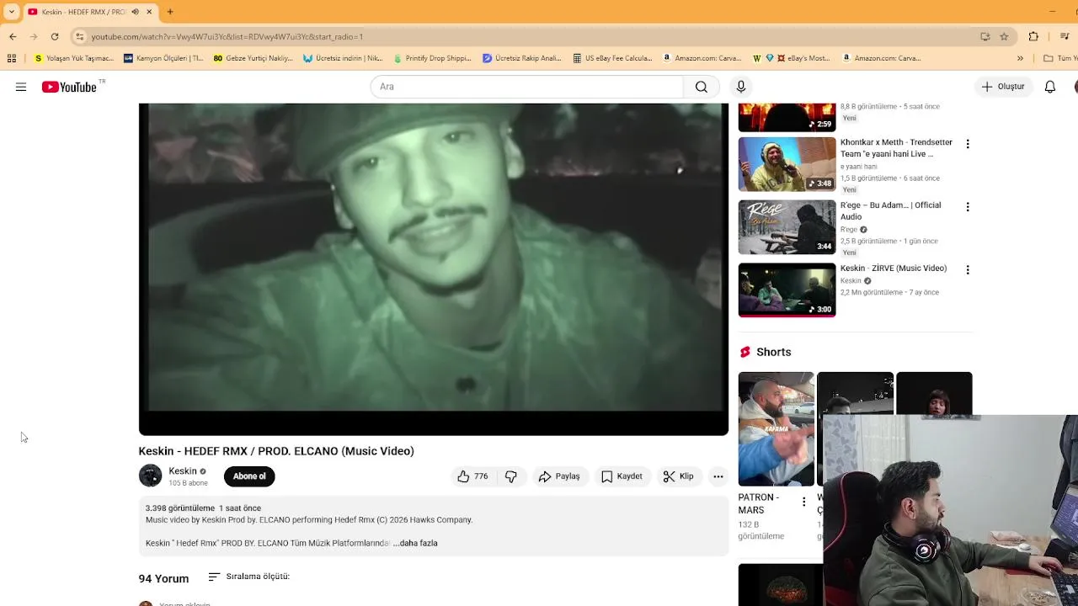The width and height of the screenshot is (1078, 606).
Task: Open options for Keskin ZİRVE video
Action: pos(968,270)
